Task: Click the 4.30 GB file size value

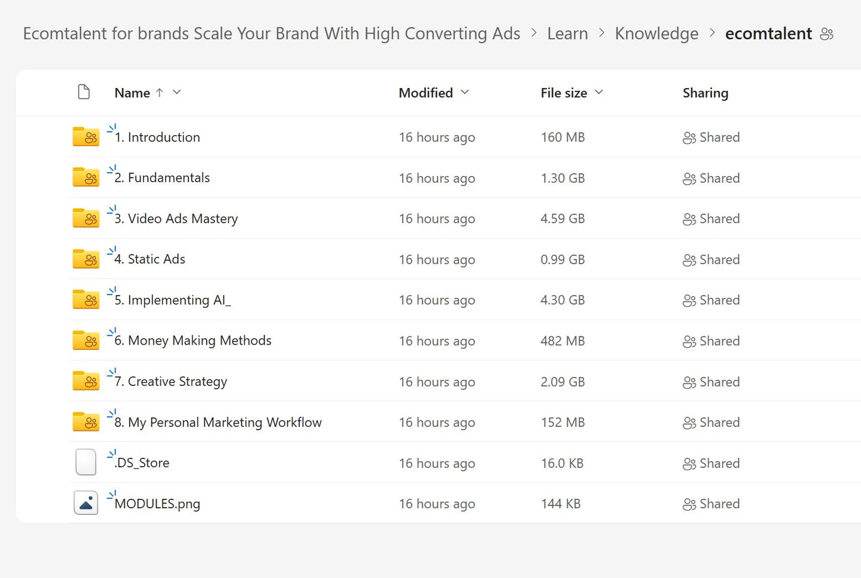Action: tap(562, 301)
